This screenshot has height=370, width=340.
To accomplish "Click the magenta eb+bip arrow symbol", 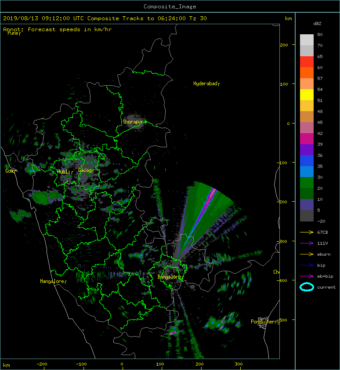I will [x=307, y=276].
